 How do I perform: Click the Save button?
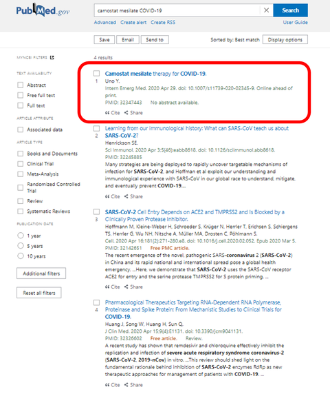point(104,40)
